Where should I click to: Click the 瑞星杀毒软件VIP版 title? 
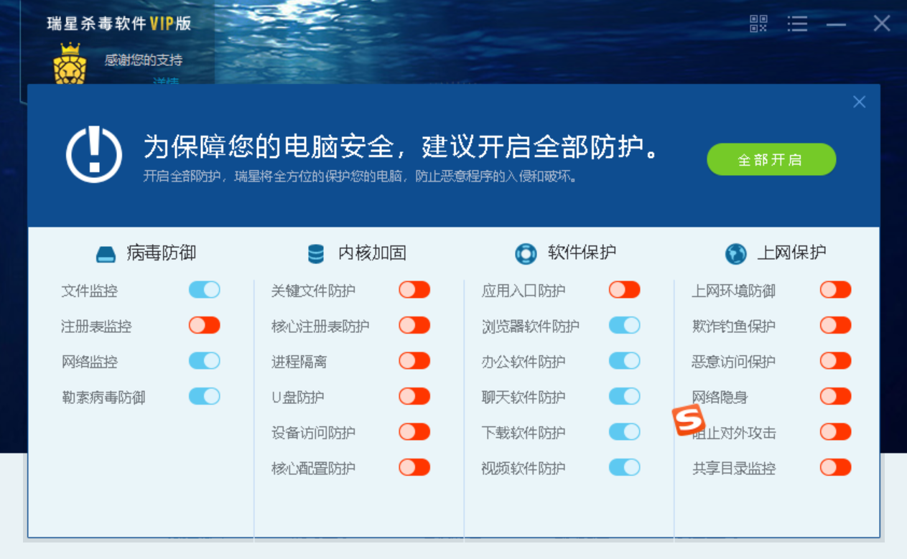119,23
